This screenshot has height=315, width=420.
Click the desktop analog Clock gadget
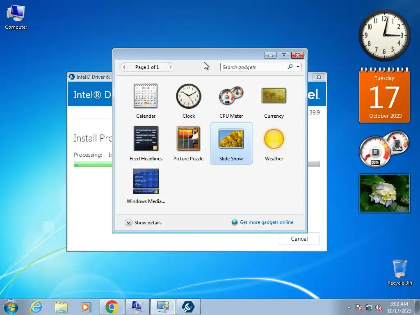[384, 35]
